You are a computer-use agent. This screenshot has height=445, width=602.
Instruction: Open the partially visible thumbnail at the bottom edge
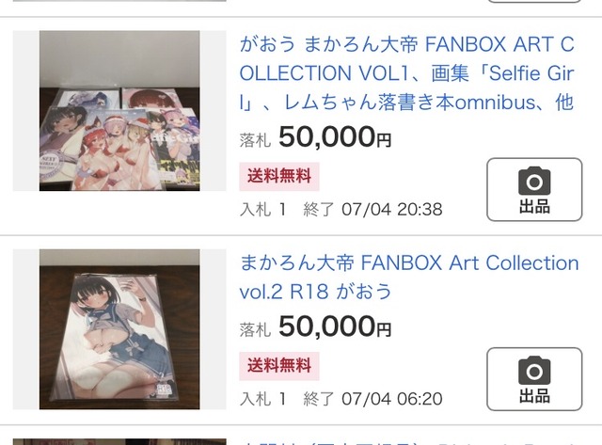click(119, 442)
